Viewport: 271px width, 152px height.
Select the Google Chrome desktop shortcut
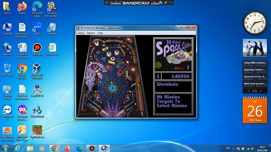pos(22,71)
